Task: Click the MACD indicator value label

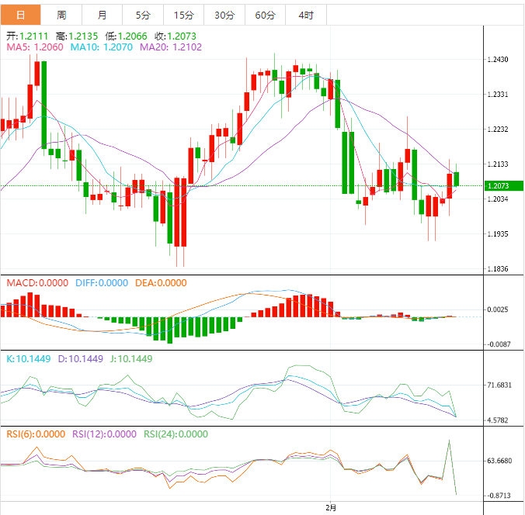Action: click(x=37, y=283)
